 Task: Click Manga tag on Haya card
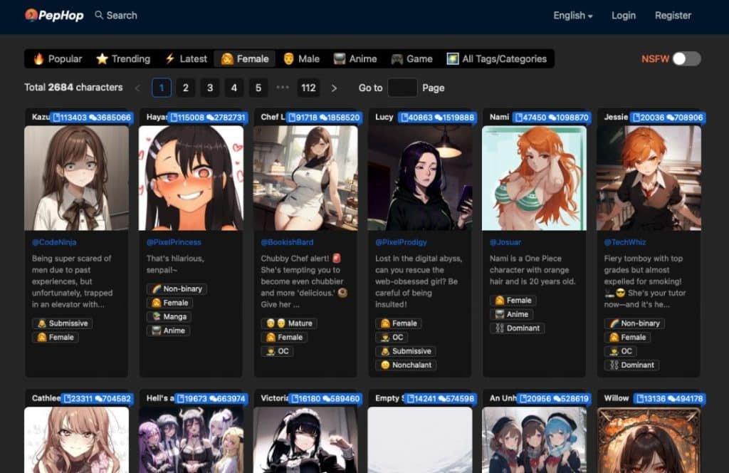point(169,317)
